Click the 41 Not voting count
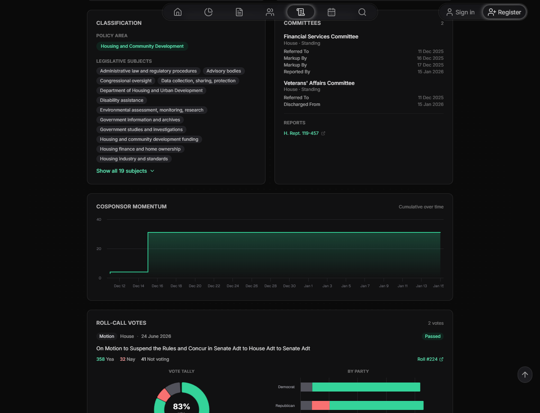This screenshot has height=413, width=540. click(x=155, y=359)
